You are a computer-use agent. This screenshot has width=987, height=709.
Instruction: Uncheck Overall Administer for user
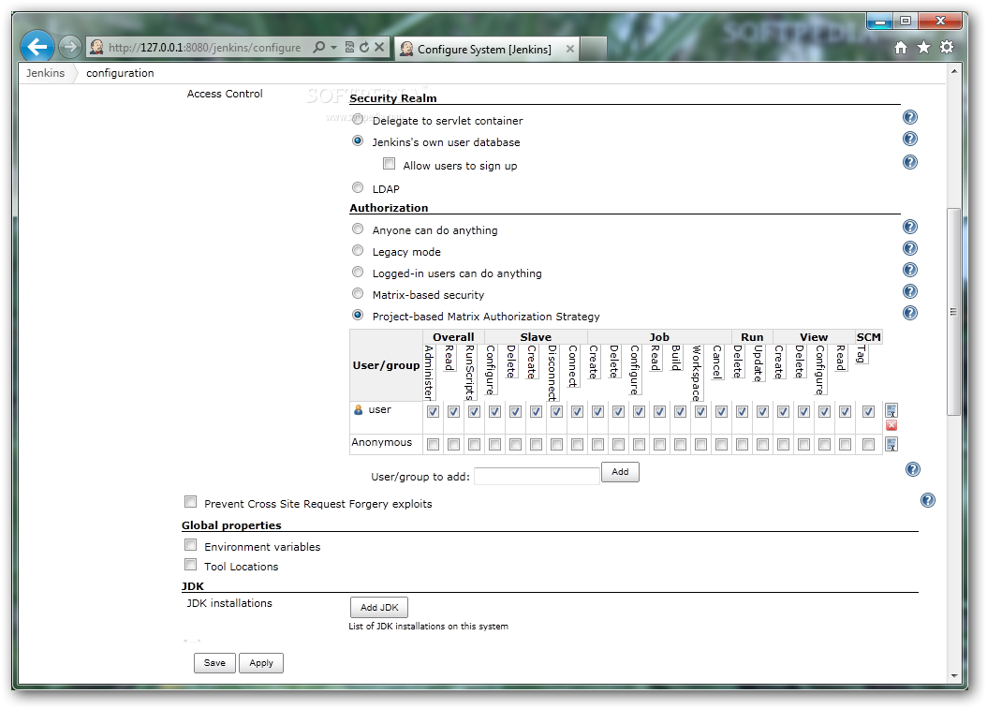[433, 412]
